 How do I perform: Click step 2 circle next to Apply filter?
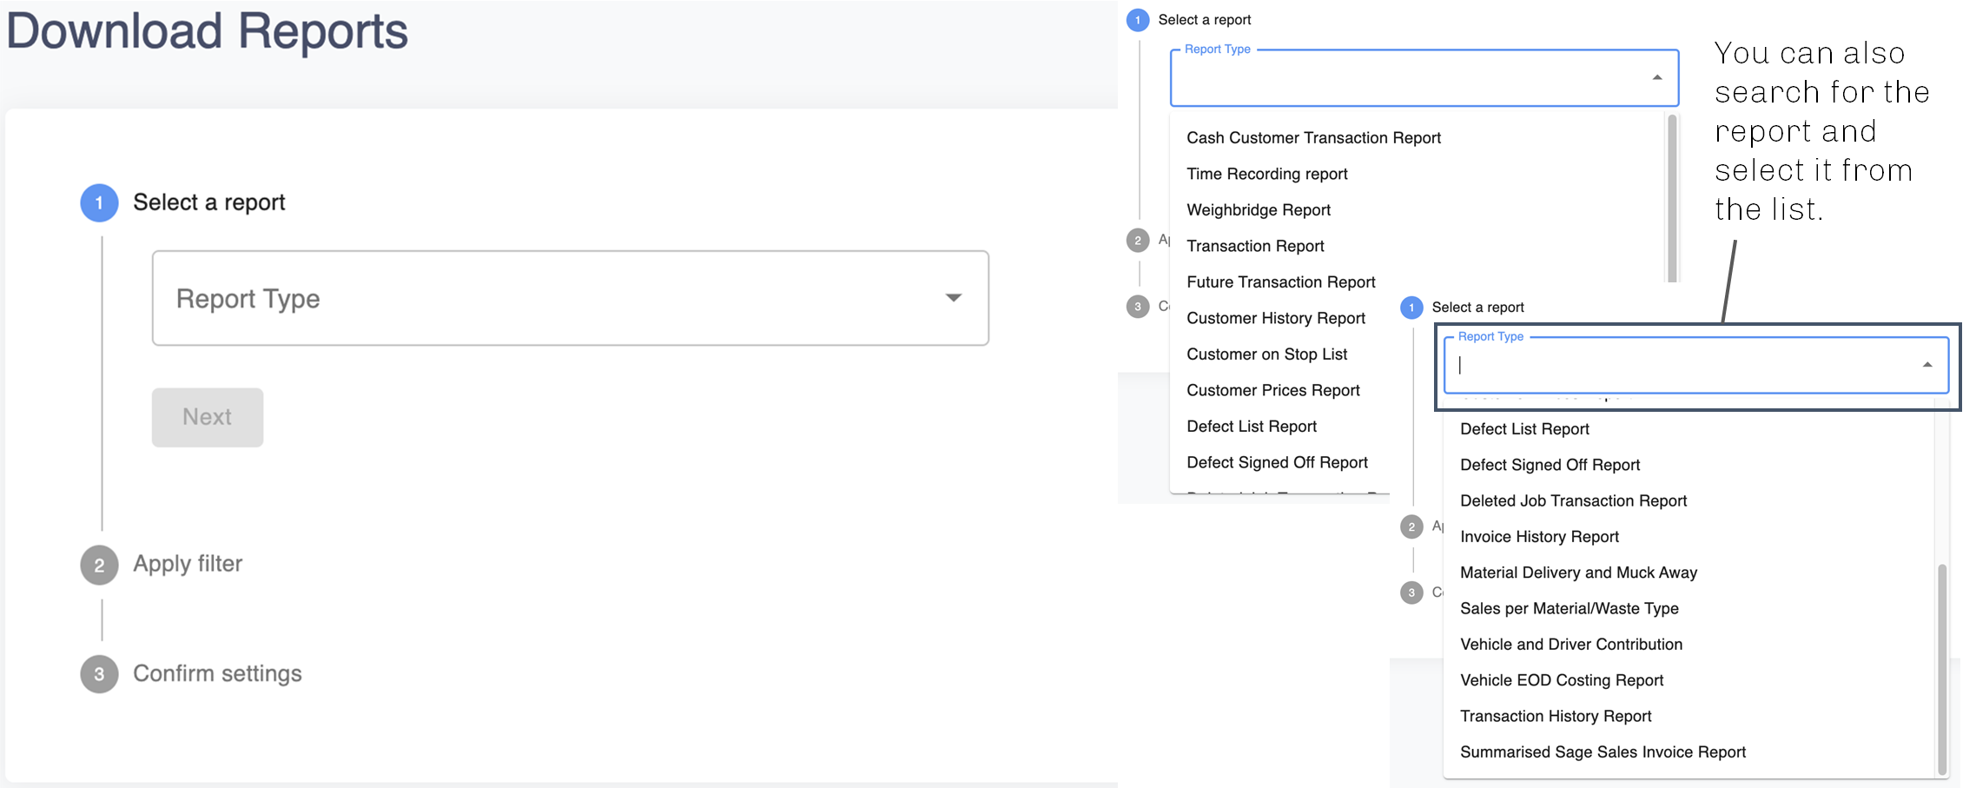[99, 565]
